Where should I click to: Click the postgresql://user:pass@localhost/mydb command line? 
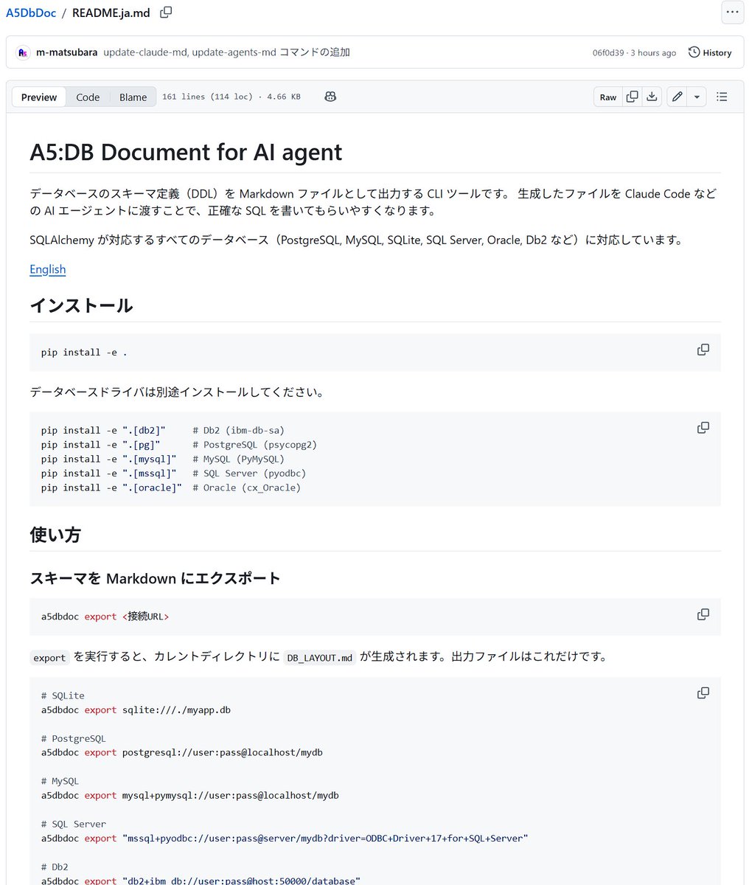[182, 752]
